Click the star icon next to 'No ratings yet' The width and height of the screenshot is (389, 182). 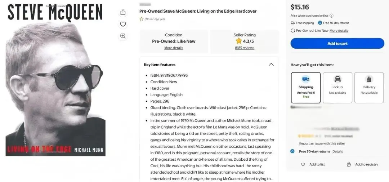pyautogui.click(x=142, y=19)
